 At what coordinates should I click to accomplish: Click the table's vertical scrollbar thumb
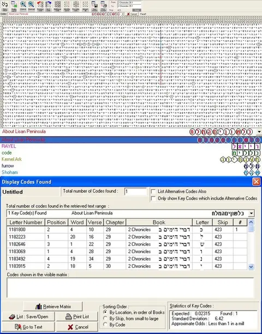tap(251, 229)
